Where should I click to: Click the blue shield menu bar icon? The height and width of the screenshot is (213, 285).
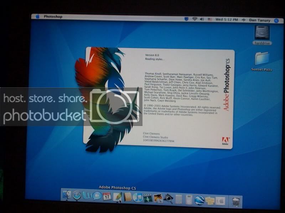coord(186,19)
